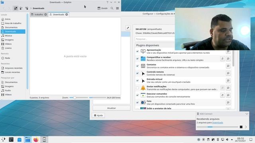The width and height of the screenshot is (255, 143).
Task: Expand hidden system tray icons arrow
Action: [232, 139]
